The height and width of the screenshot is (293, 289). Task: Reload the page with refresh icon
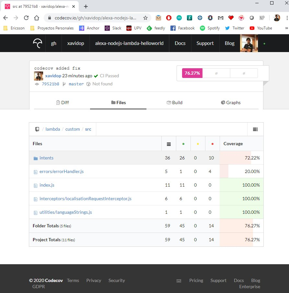coord(26,18)
